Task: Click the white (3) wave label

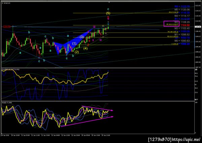Action: [x=82, y=37]
